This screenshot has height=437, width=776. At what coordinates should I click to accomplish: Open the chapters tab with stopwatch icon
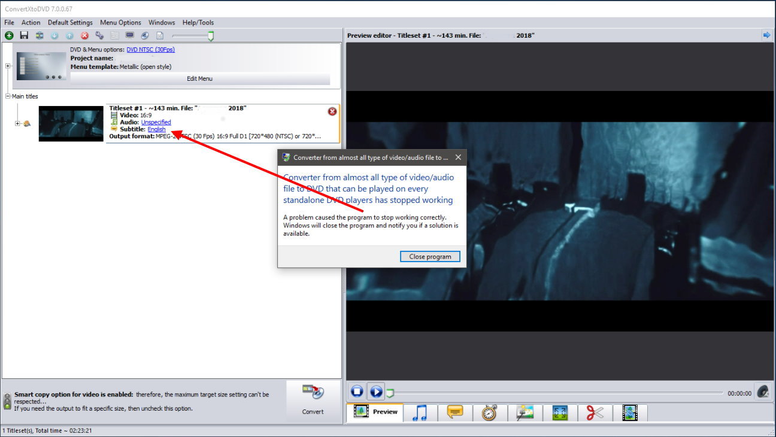(x=490, y=412)
